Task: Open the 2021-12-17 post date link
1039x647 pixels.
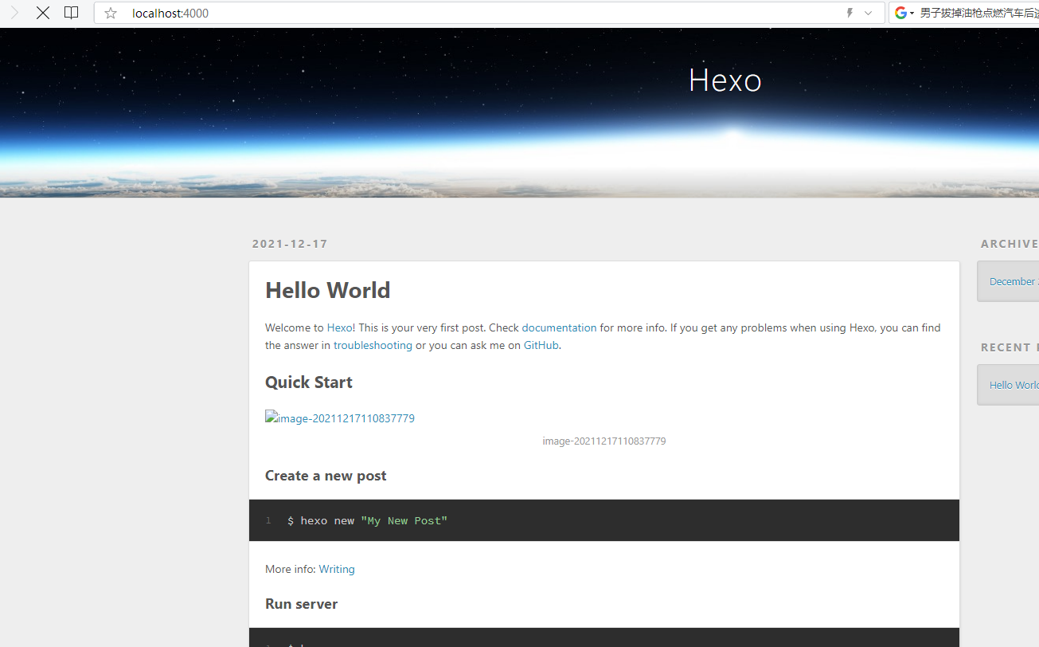Action: coord(290,244)
